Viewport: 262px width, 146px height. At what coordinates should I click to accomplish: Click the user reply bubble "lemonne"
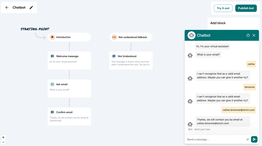pos(249,87)
